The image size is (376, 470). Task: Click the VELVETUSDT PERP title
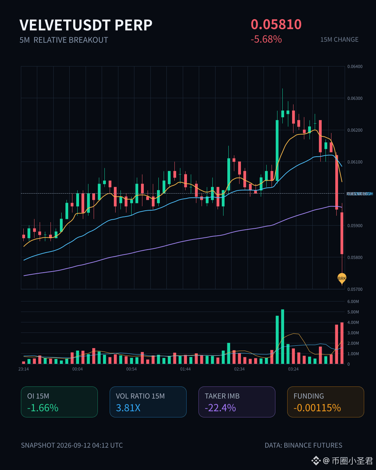pos(86,25)
